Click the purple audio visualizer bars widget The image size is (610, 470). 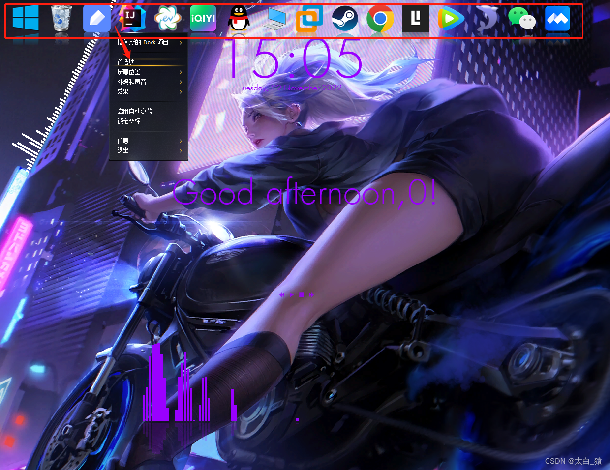point(220,382)
